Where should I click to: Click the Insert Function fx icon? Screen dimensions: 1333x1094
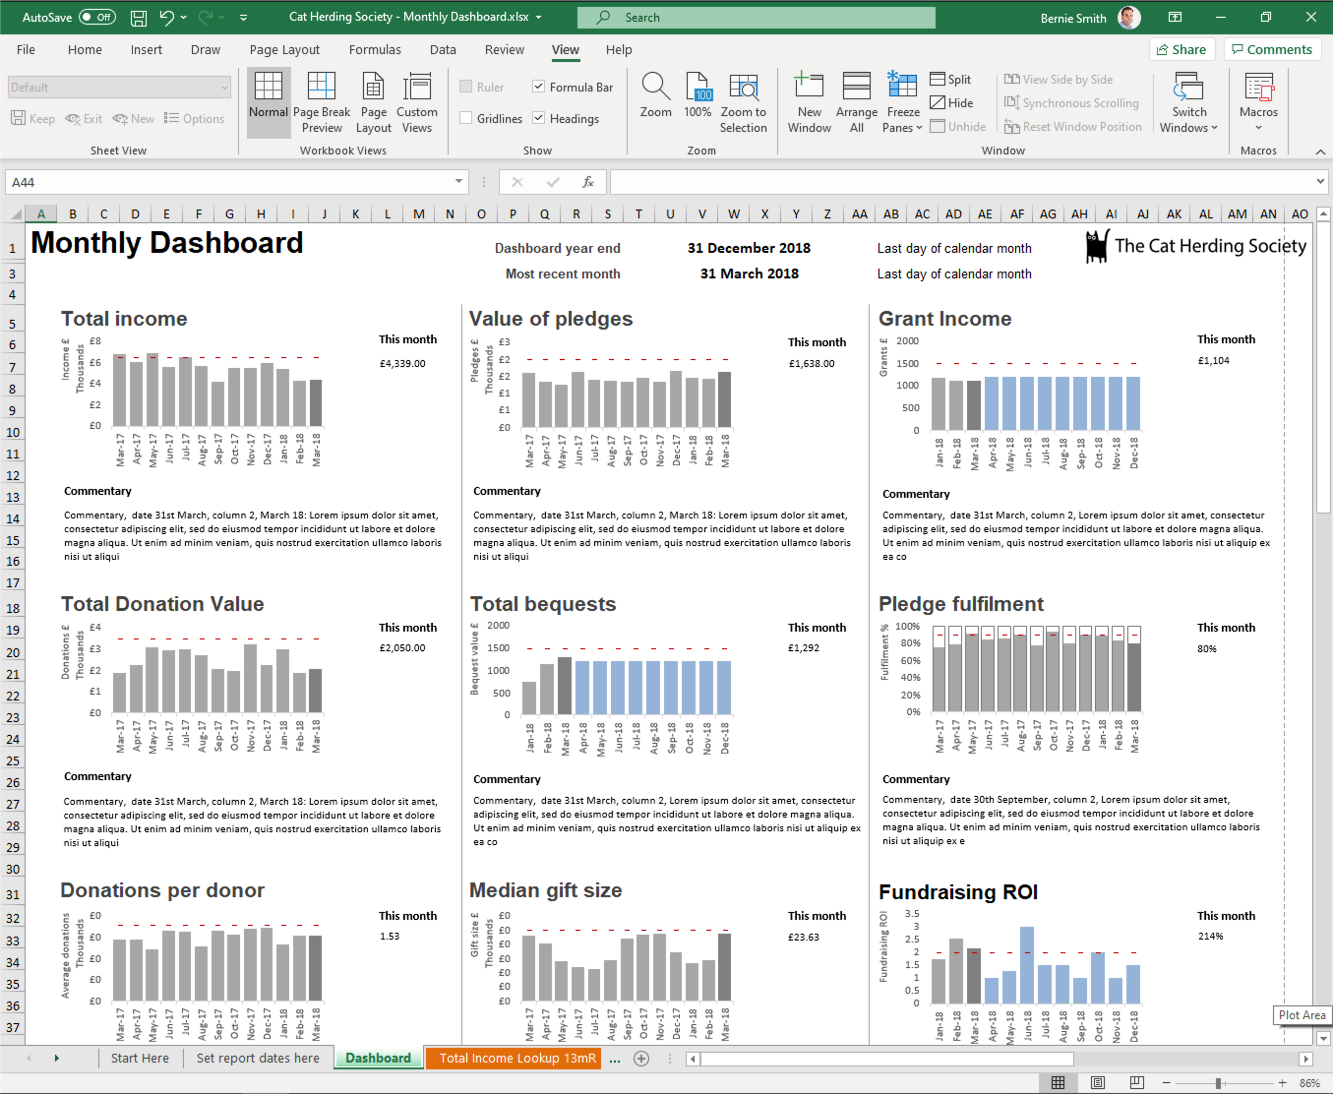coord(587,182)
